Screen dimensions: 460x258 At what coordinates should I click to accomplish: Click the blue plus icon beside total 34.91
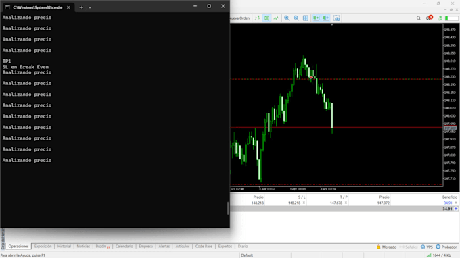pyautogui.click(x=456, y=209)
